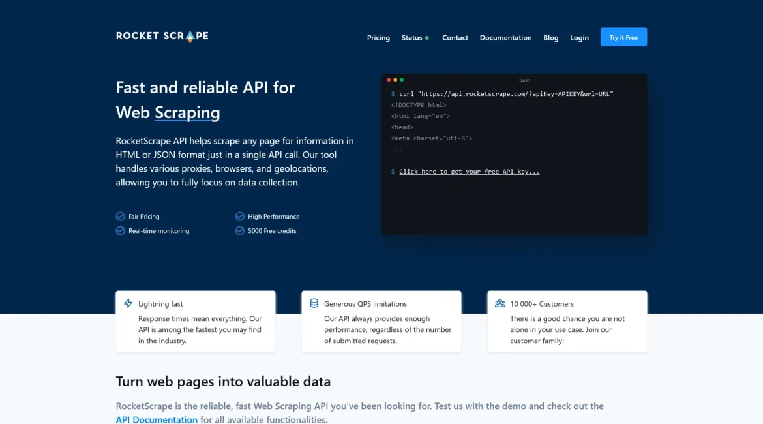The image size is (763, 424).
Task: Click the Turn web pages into valuable data heading
Action: 223,381
